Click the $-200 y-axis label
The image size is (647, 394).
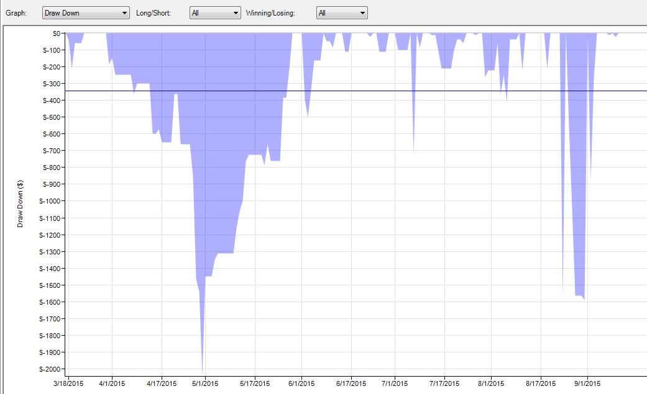pos(52,67)
